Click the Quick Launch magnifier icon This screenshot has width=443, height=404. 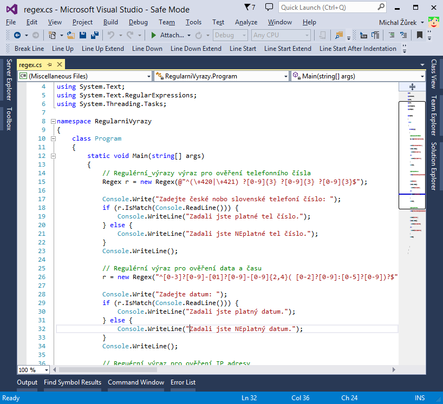(x=380, y=8)
